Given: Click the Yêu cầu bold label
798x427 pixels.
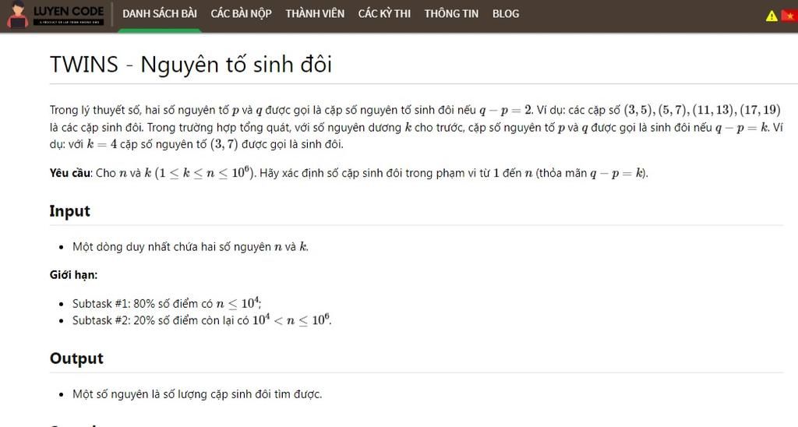Looking at the screenshot, I should (x=71, y=173).
